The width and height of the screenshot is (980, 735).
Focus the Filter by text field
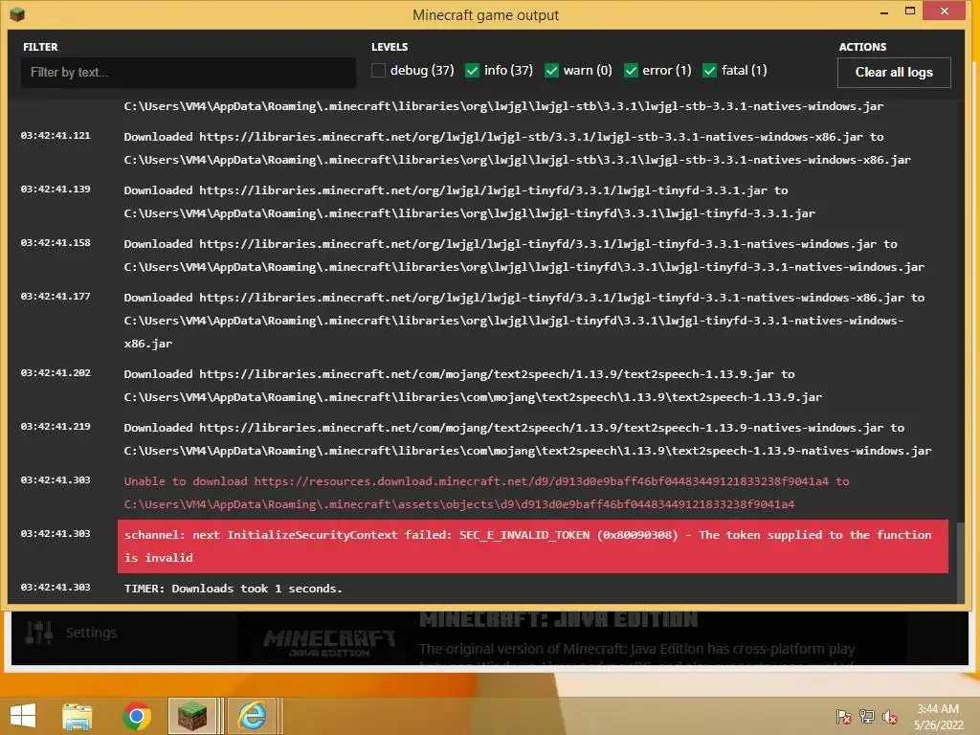(189, 73)
